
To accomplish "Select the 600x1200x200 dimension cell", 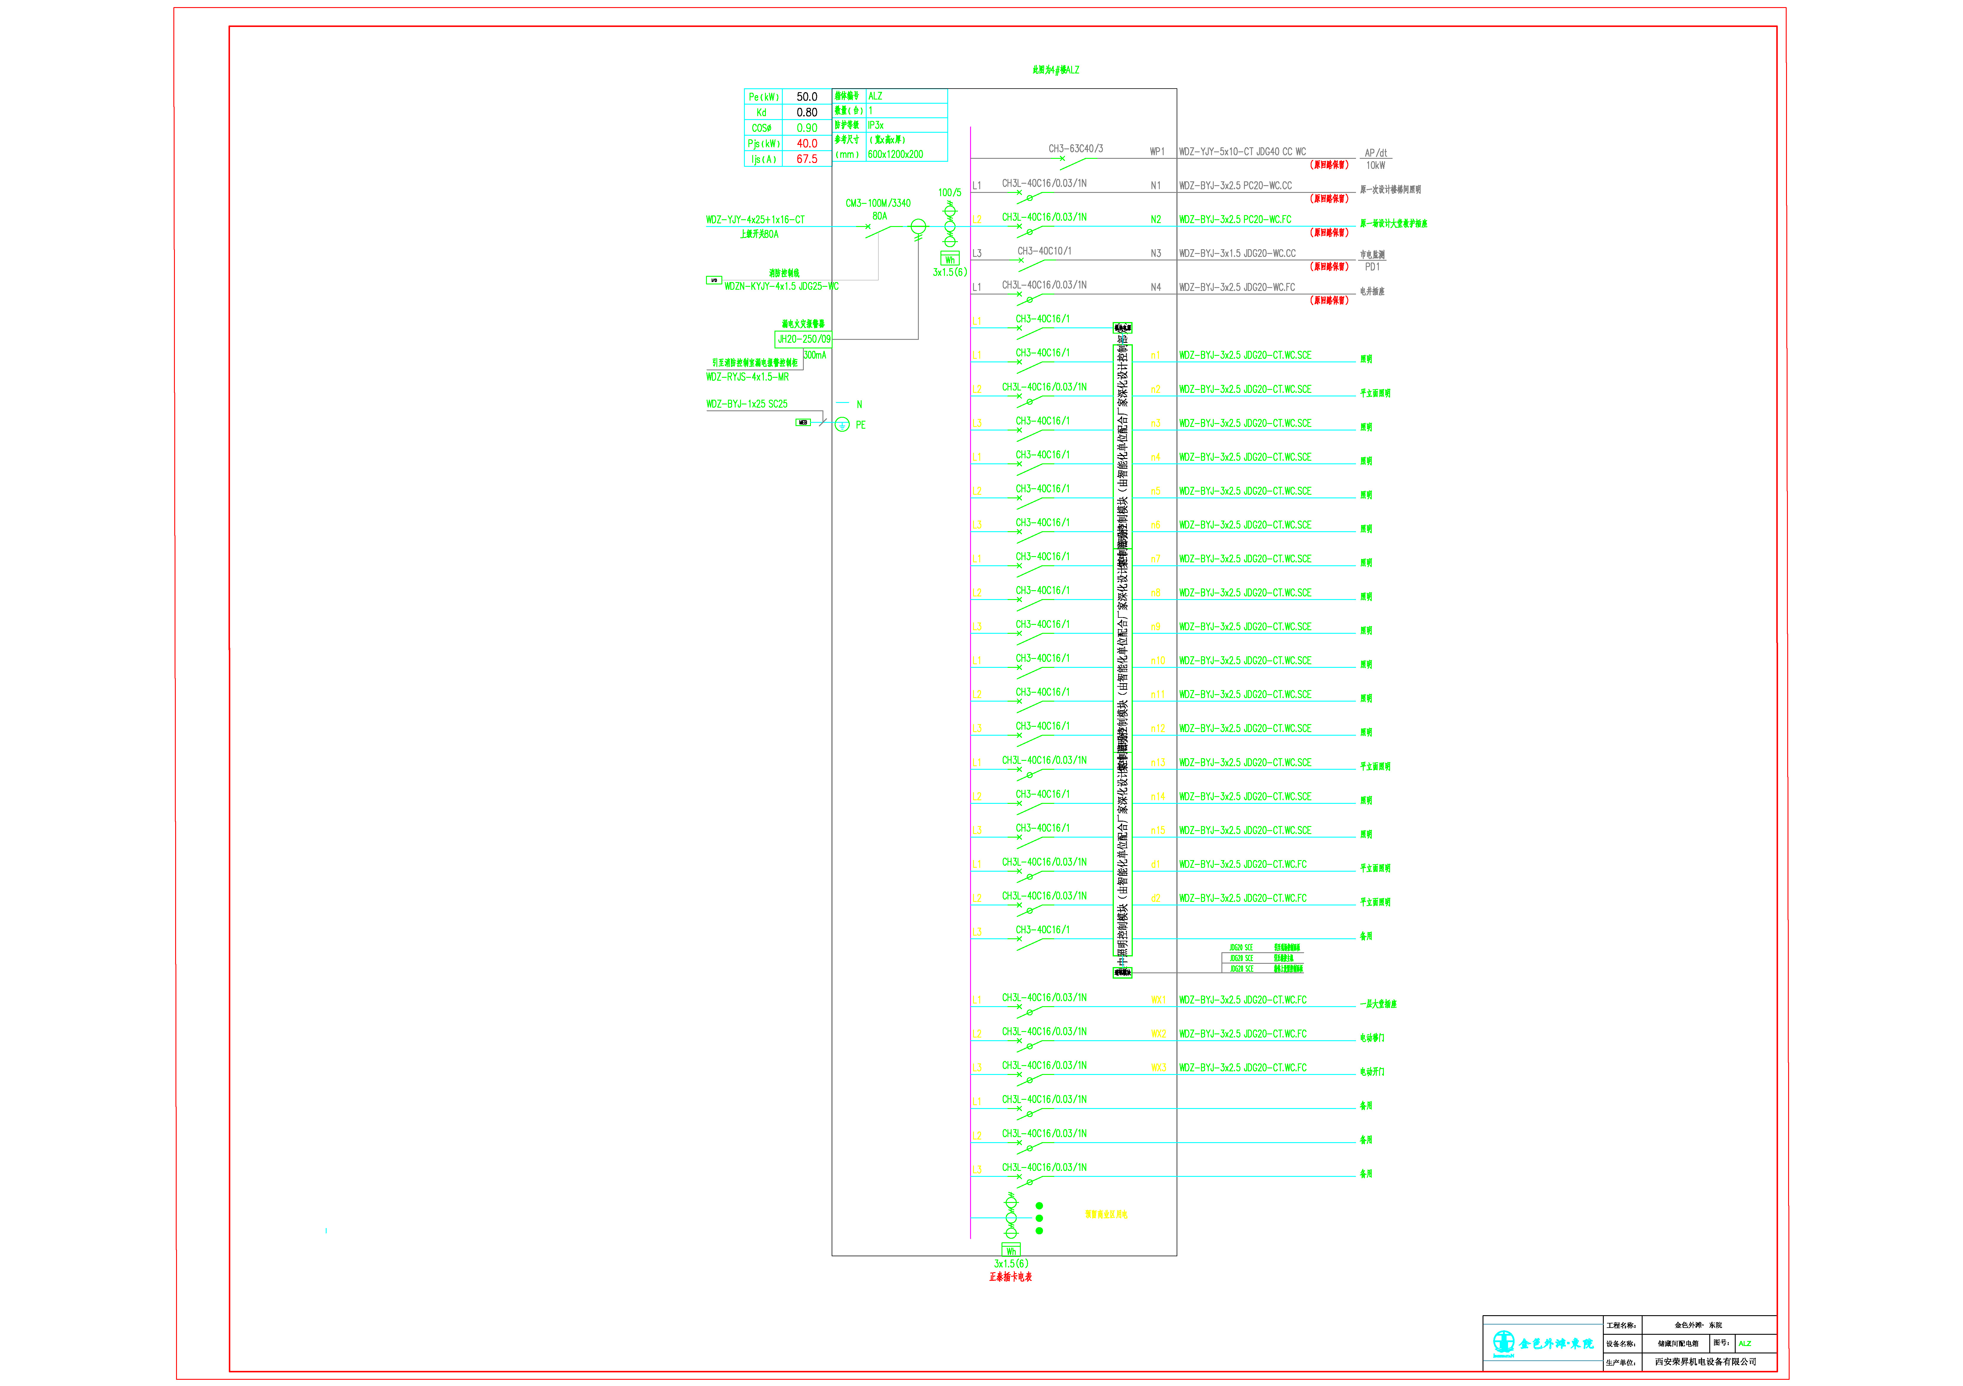I will pyautogui.click(x=895, y=155).
